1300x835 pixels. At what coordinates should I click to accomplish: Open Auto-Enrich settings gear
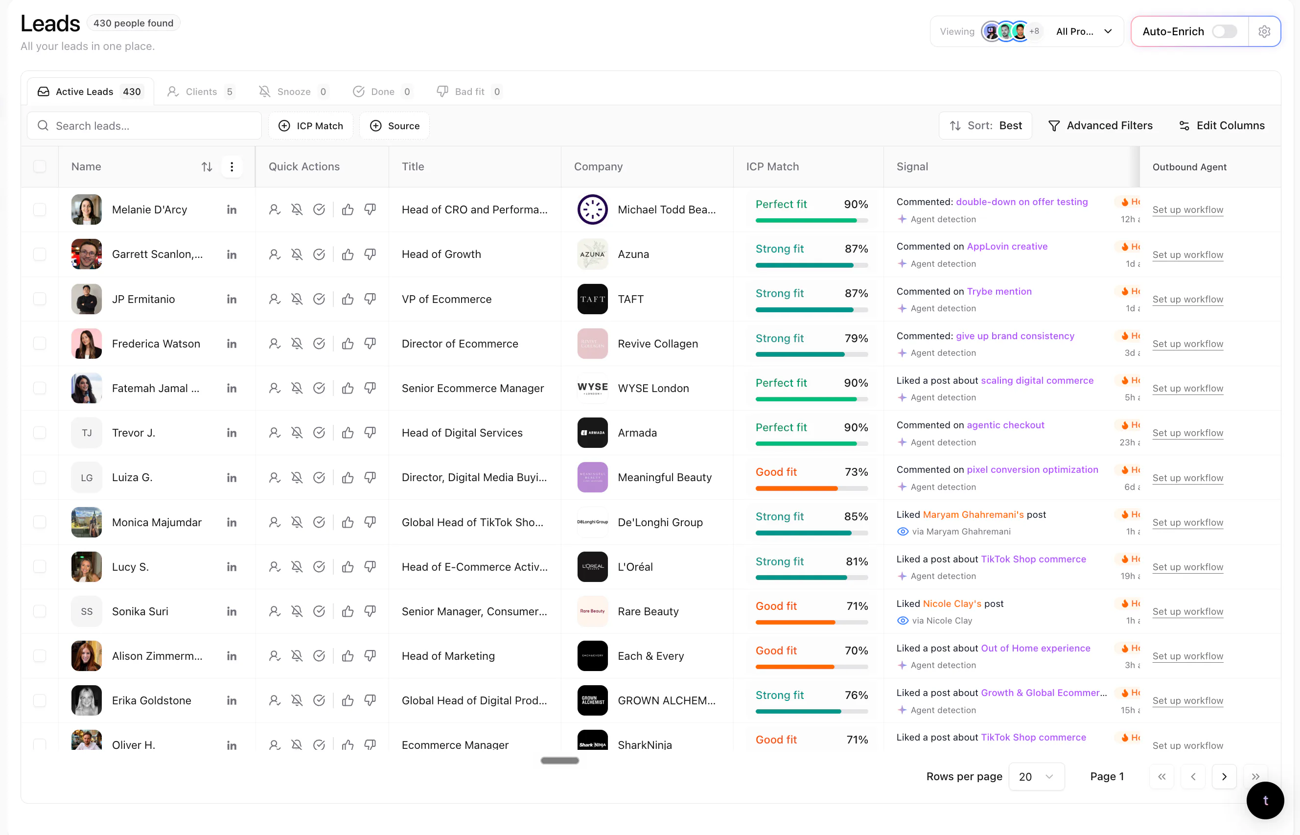[1264, 31]
